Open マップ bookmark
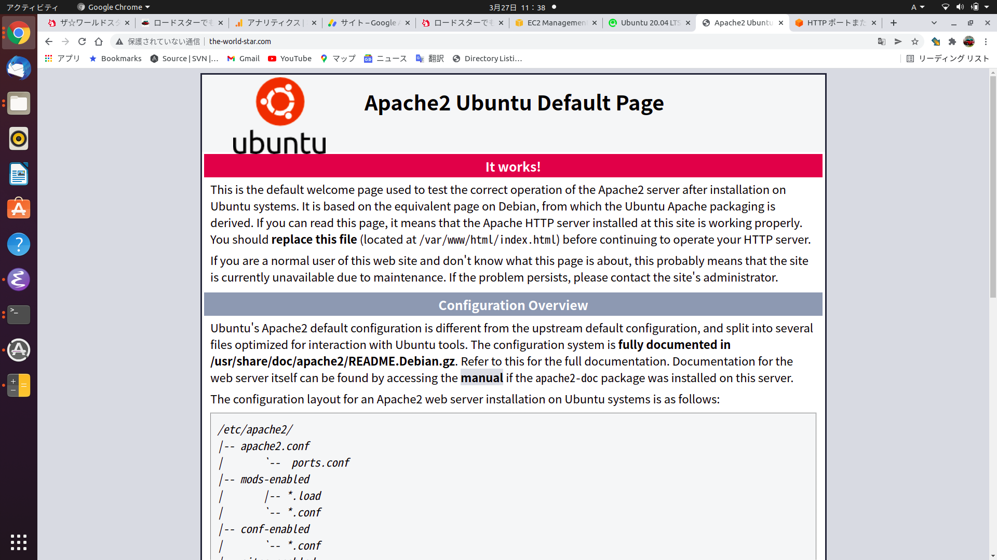This screenshot has height=560, width=997. click(338, 59)
